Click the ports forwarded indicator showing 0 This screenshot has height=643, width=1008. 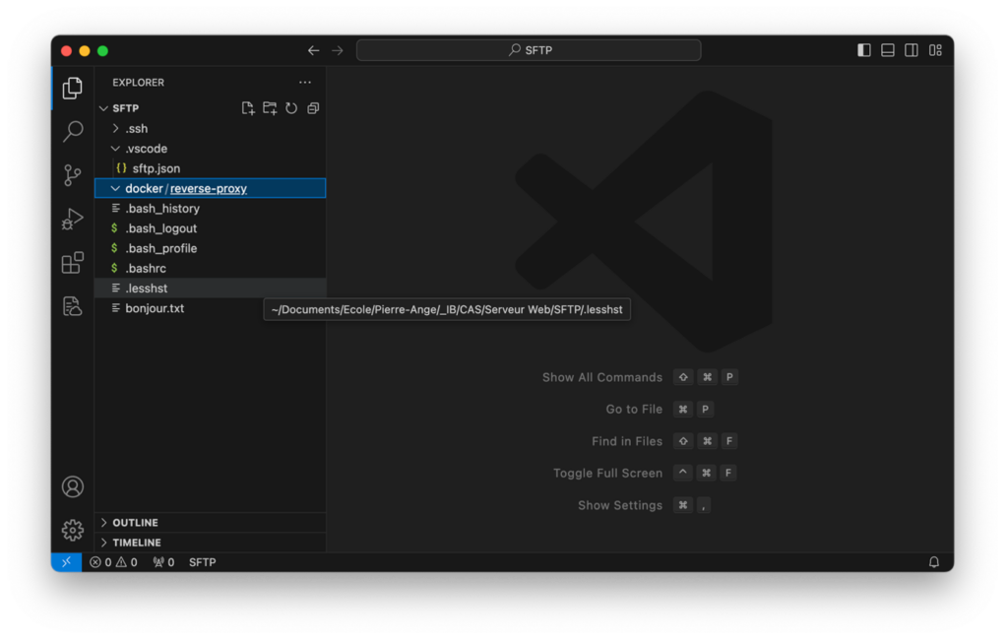pos(163,562)
